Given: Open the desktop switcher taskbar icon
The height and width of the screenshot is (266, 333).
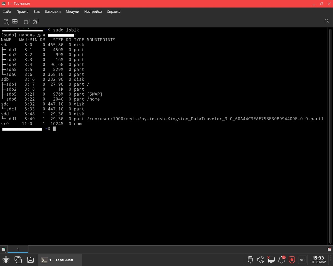Looking at the screenshot, I should pyautogui.click(x=18, y=260).
